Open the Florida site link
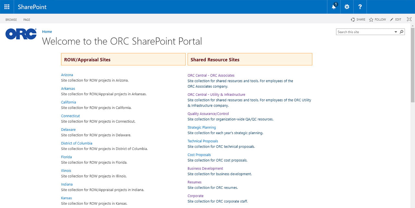This screenshot has width=415, height=208. 66,157
